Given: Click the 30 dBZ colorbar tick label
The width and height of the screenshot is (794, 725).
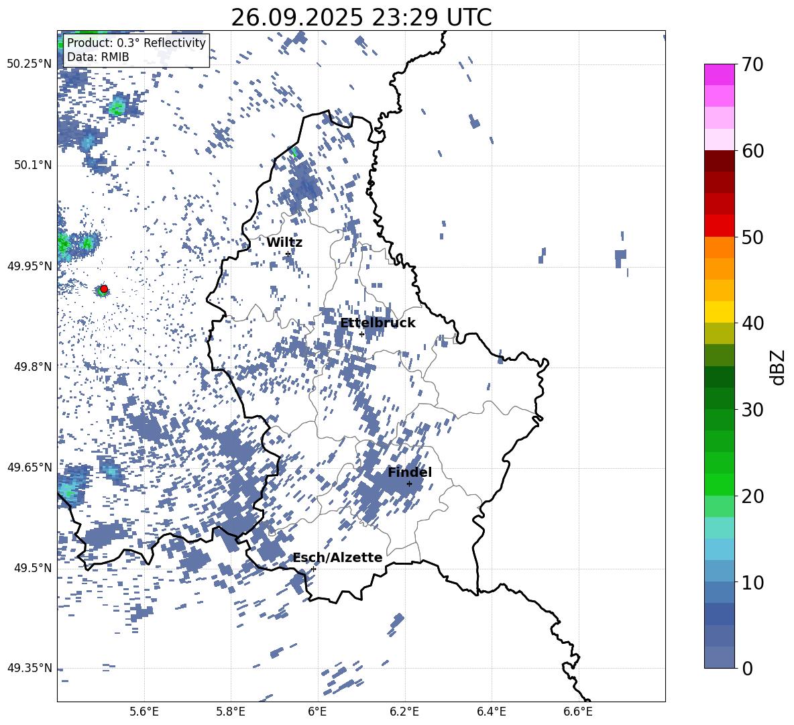Looking at the screenshot, I should [x=752, y=410].
